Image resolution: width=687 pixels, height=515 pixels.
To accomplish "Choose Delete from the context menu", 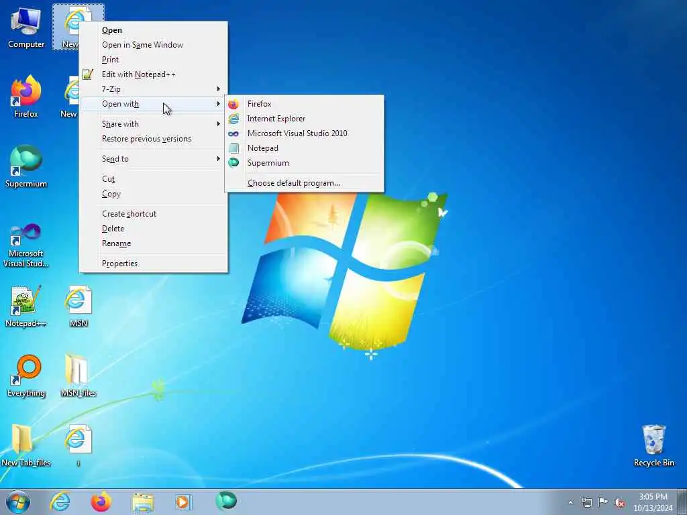I will point(154,229).
